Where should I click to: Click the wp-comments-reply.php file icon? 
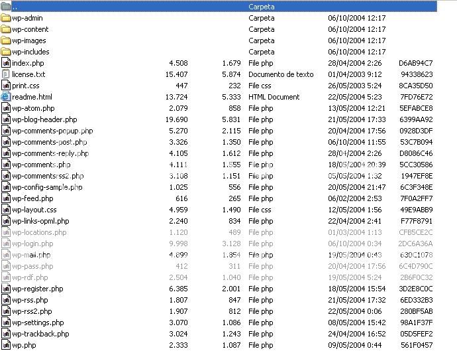coord(6,153)
